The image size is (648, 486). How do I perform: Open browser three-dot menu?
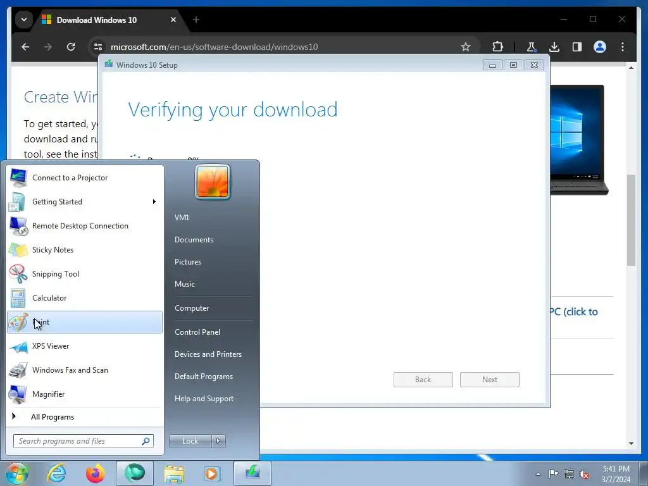(623, 47)
